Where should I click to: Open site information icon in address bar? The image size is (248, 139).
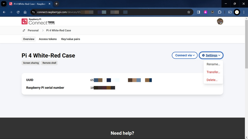[33, 12]
